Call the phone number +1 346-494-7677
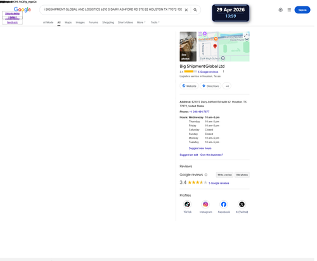Screen dimensions: 317x261 click(199, 111)
